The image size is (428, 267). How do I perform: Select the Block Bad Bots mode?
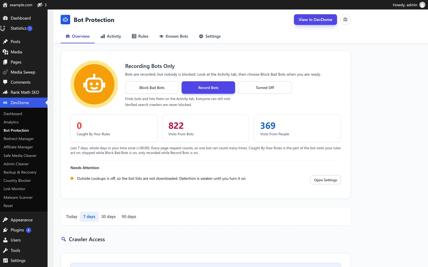152,88
